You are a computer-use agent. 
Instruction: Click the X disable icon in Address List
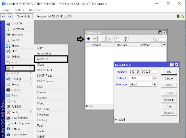click(x=109, y=39)
